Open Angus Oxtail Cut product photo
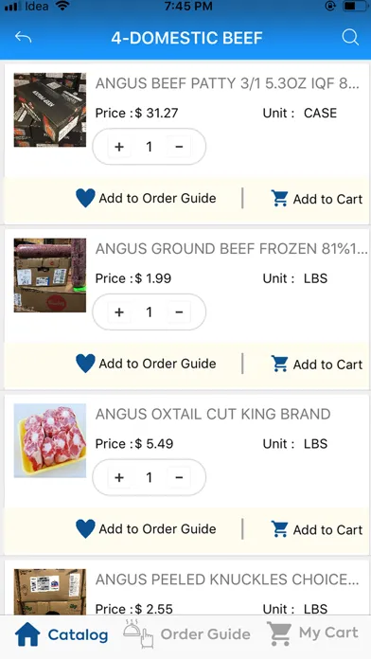371x659 pixels. click(x=50, y=440)
